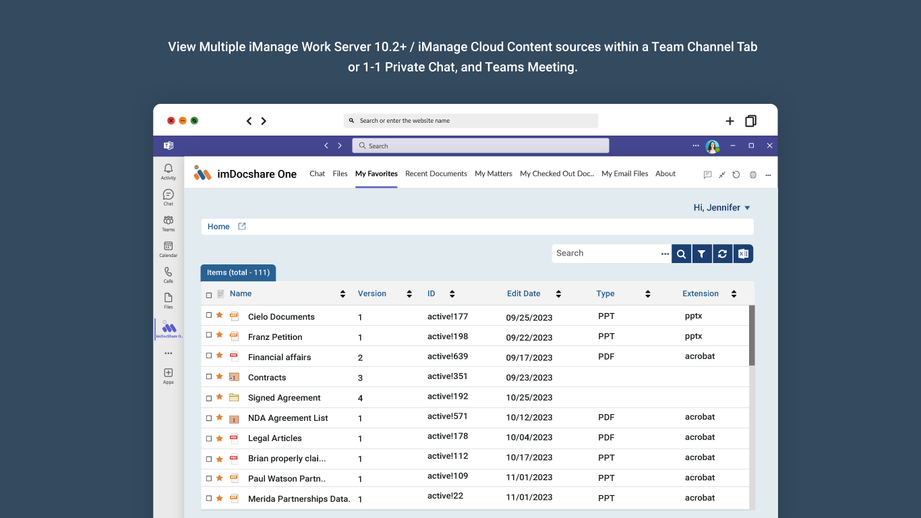
Task: Switch to the Files tab
Action: (340, 174)
